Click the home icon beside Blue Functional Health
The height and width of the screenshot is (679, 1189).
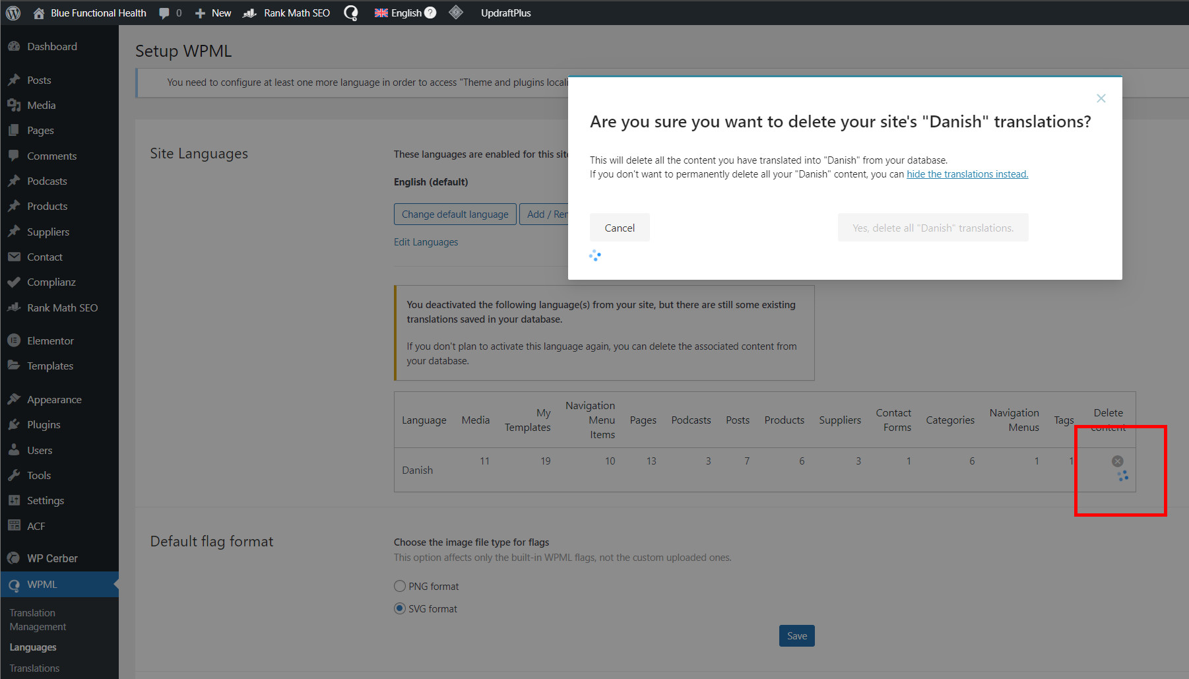(x=39, y=13)
